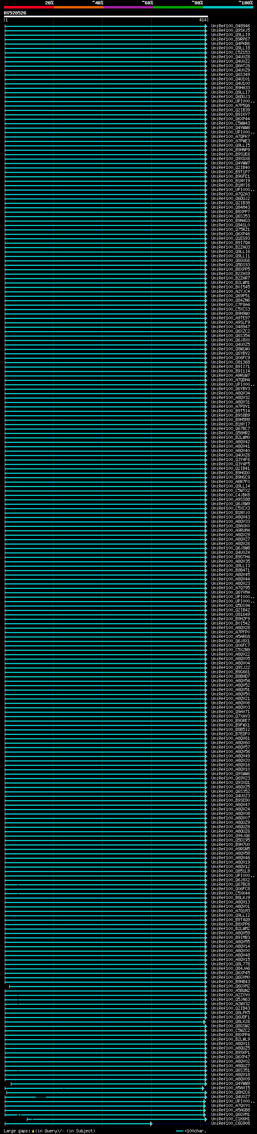The width and height of the screenshot is (257, 1134).
Task: Click the red 20% identity legend segment
Action: (x=29, y=7)
